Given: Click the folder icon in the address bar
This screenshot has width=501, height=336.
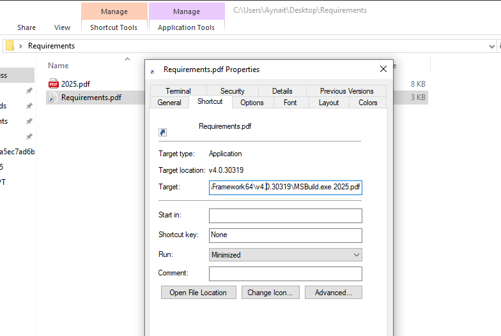Looking at the screenshot, I should [x=10, y=46].
